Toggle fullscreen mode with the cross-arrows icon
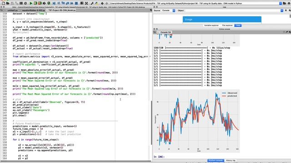Image resolution: width=291 pixels, height=163 pixels. [86, 3]
